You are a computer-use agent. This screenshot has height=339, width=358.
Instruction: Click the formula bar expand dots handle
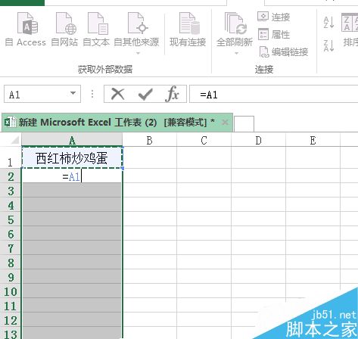pyautogui.click(x=92, y=94)
